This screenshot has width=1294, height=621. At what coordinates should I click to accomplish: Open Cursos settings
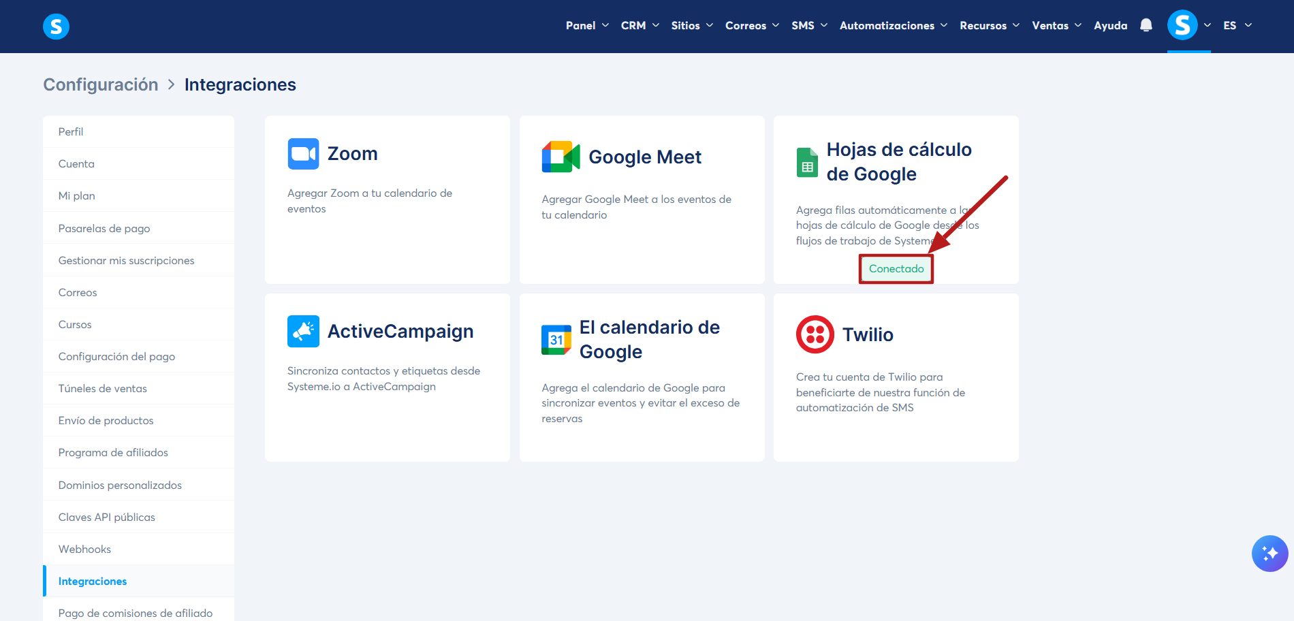pyautogui.click(x=138, y=324)
